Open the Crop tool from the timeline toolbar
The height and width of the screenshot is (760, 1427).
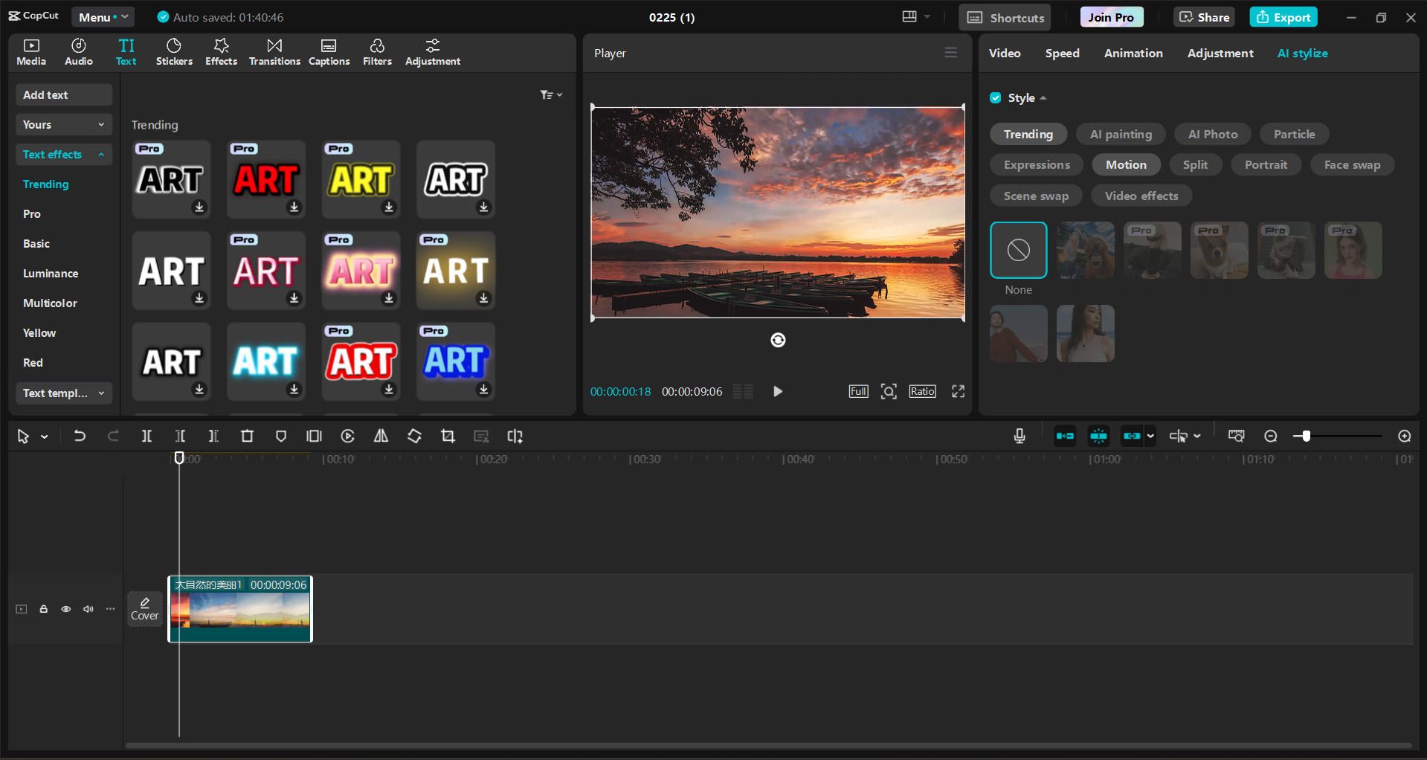point(448,437)
